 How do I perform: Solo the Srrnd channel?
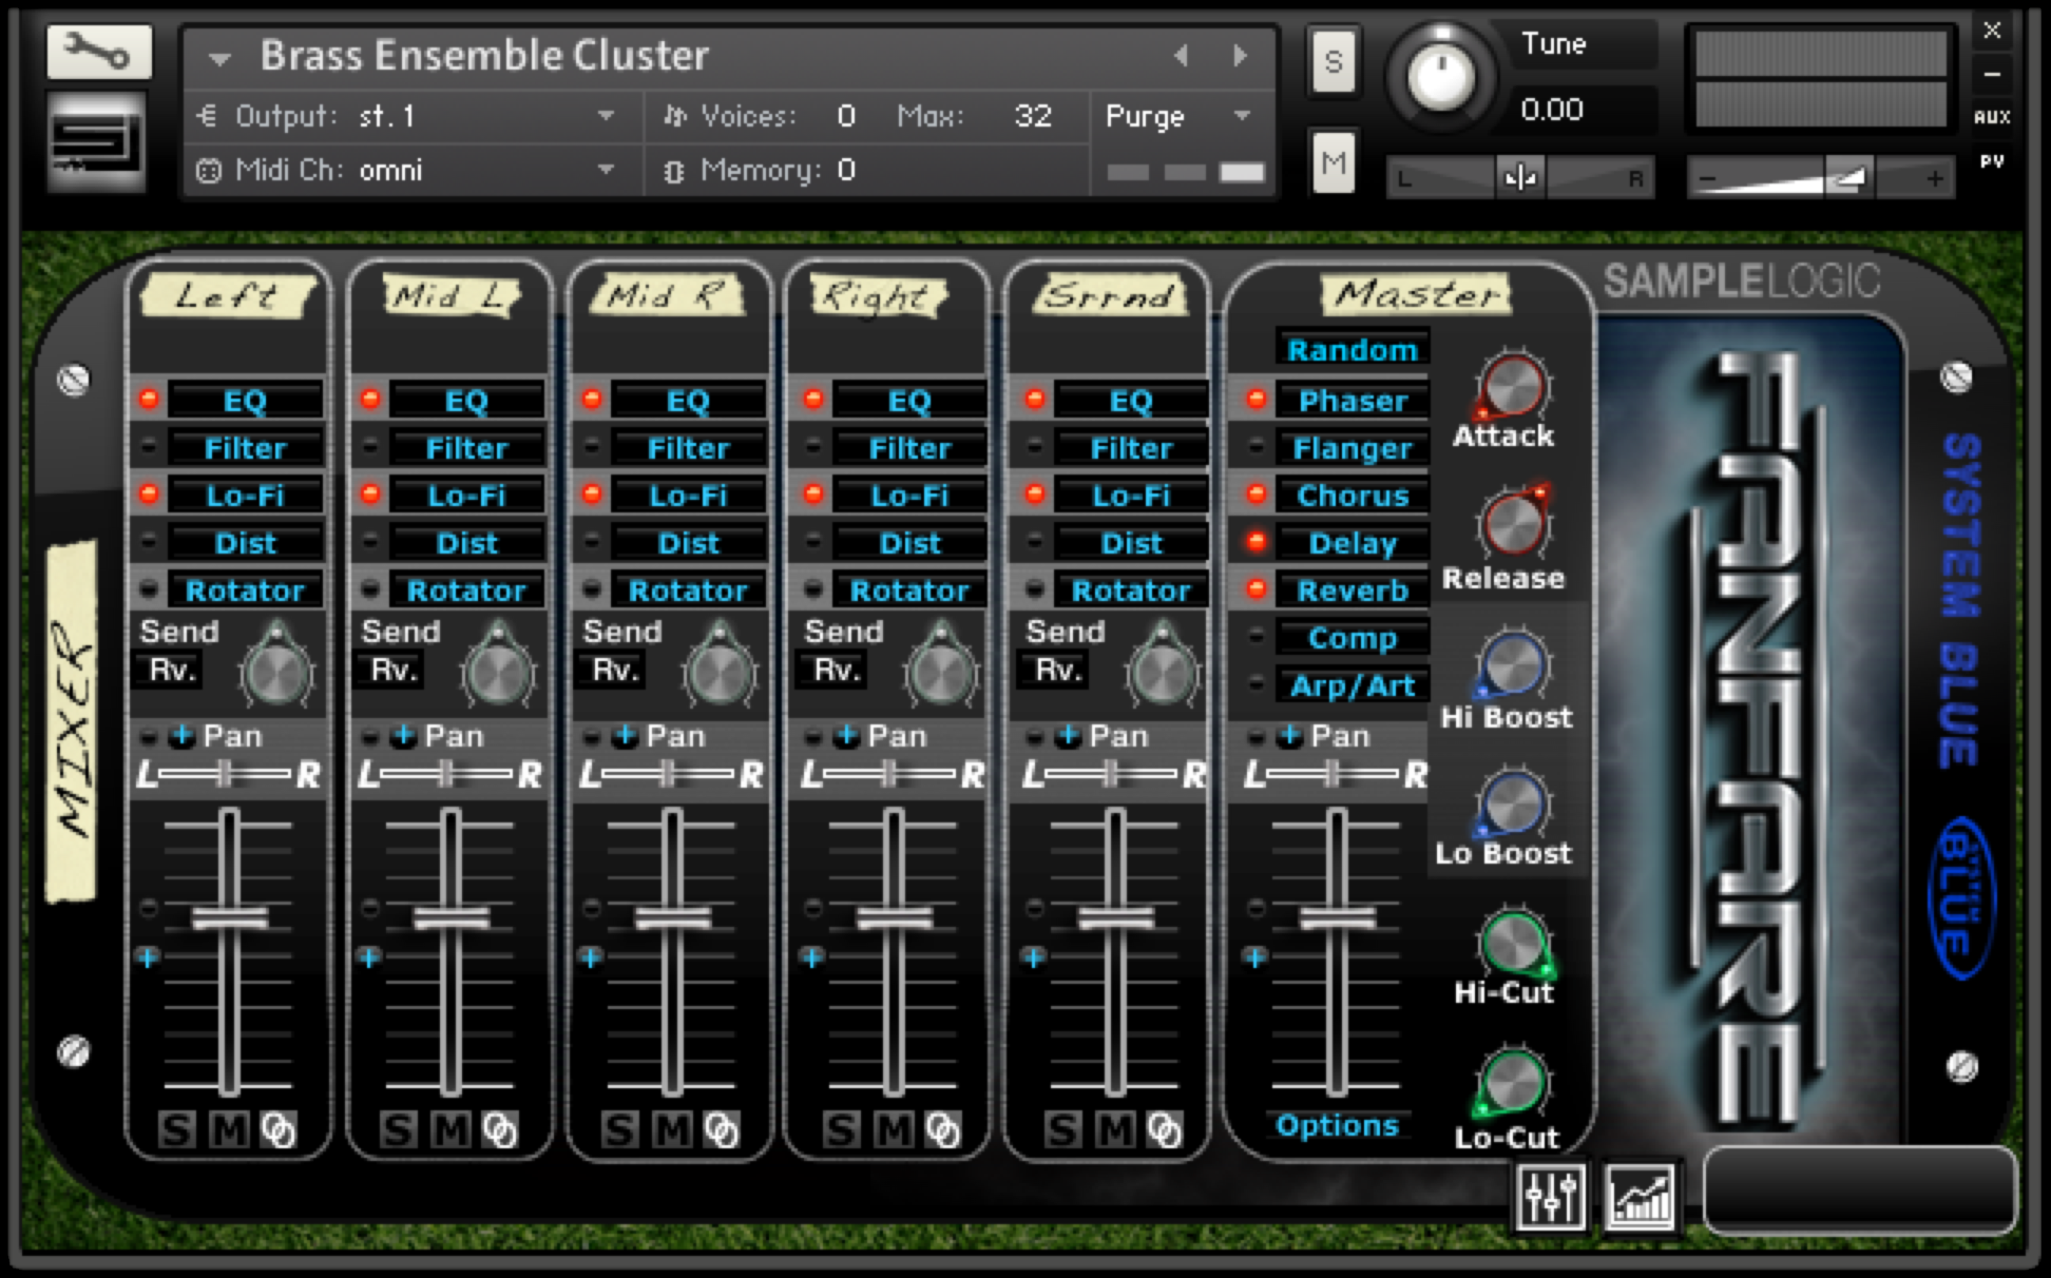(x=1063, y=1129)
